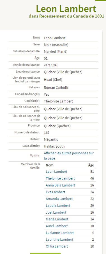
Task: Click the green button at top right
Action: (100, 1)
